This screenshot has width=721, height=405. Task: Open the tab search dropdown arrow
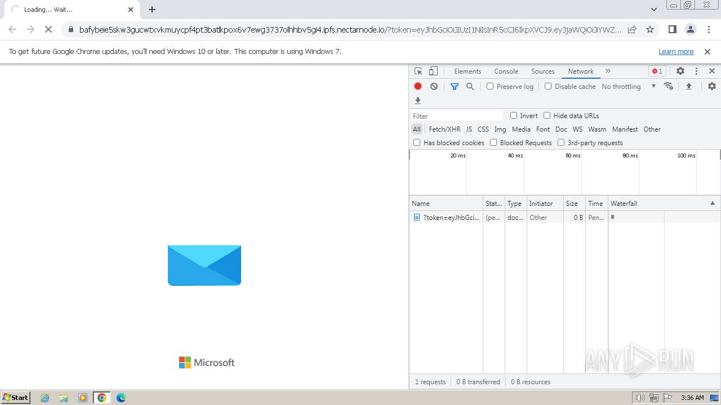tap(653, 10)
